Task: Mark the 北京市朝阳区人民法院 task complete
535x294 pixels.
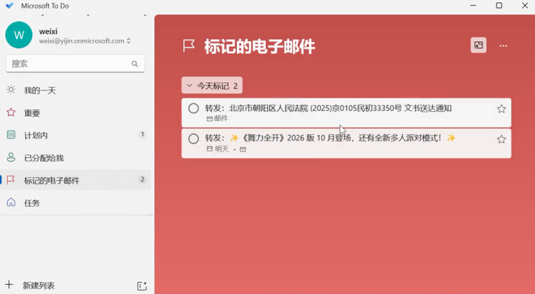Action: point(194,108)
